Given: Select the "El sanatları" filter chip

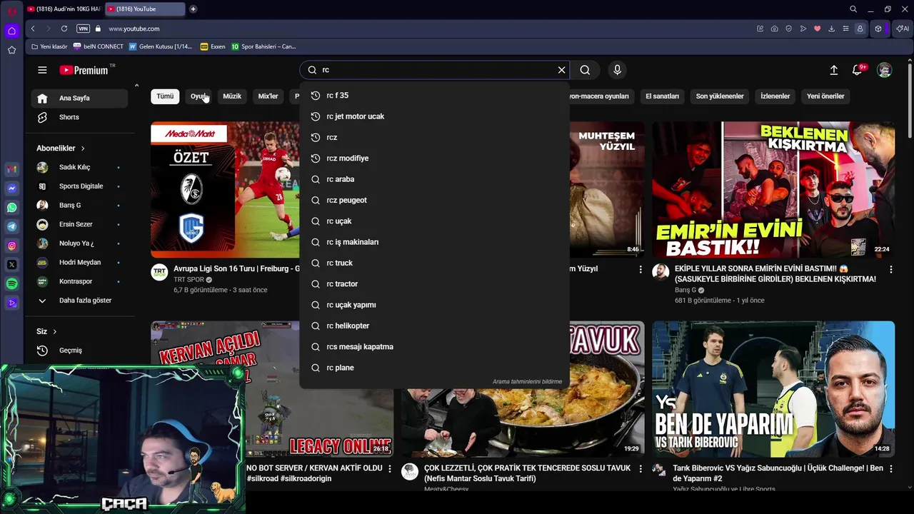Looking at the screenshot, I should coord(662,96).
